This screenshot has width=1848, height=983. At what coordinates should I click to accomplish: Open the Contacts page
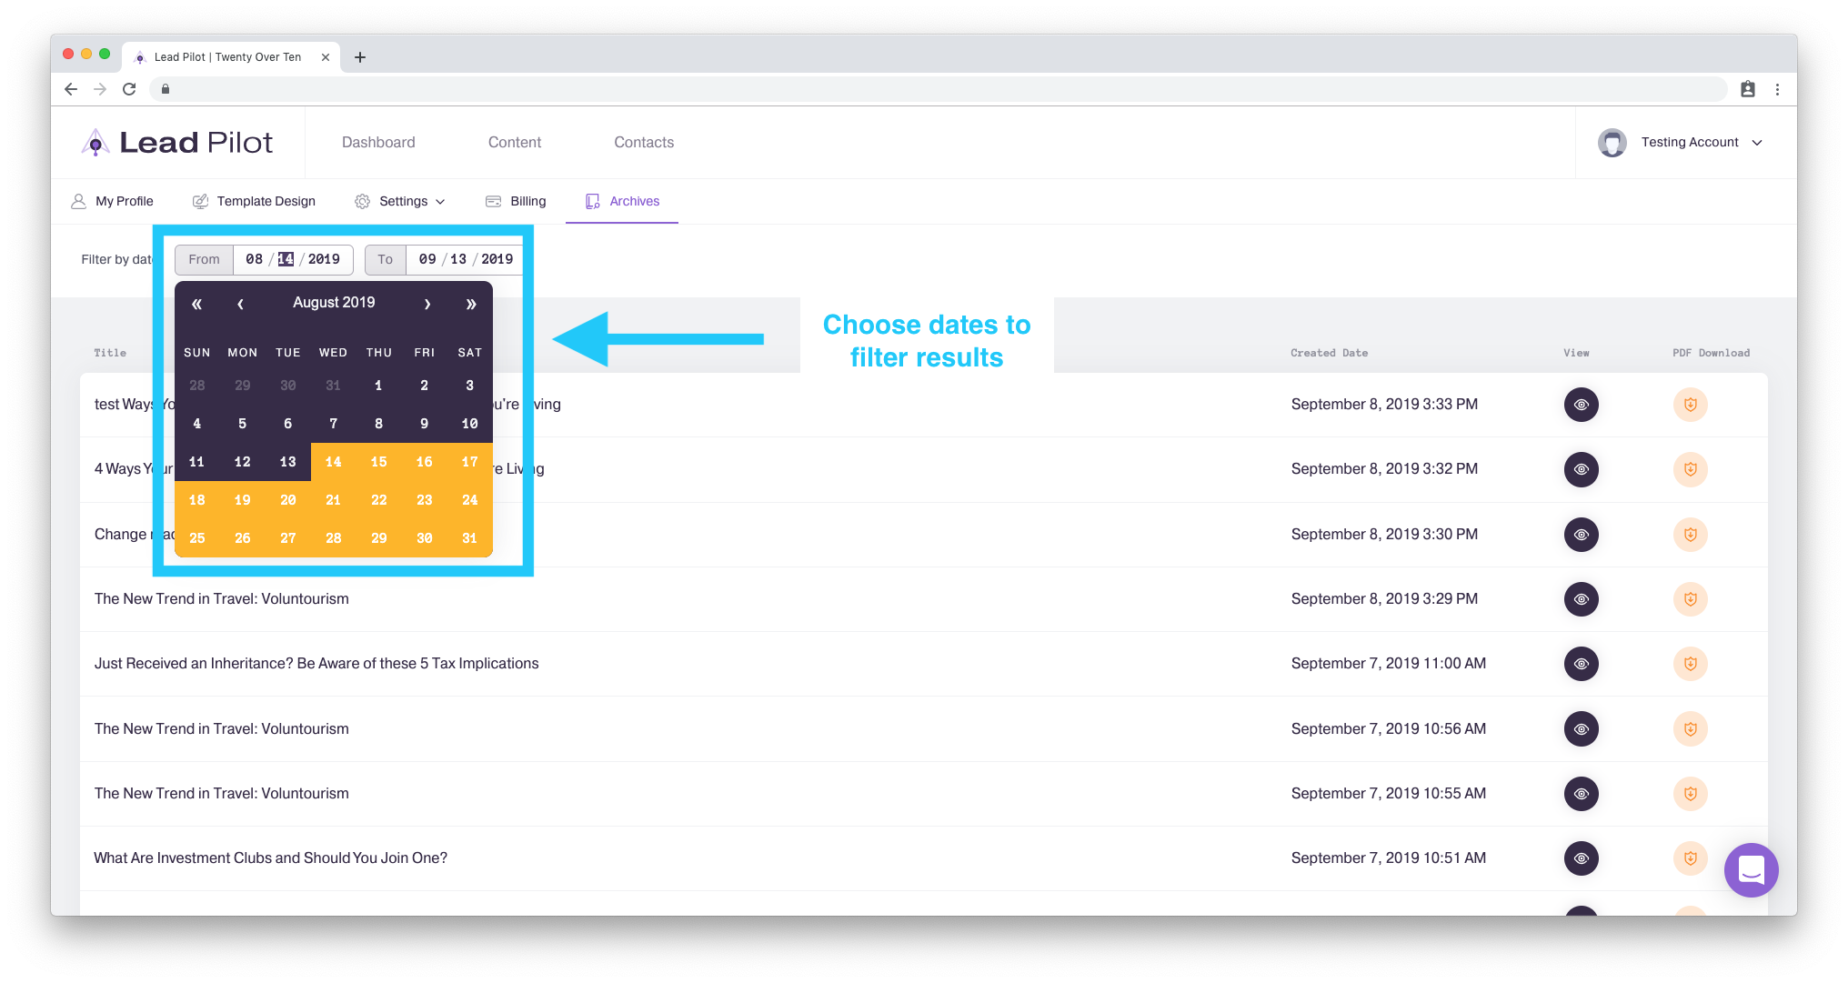(644, 143)
